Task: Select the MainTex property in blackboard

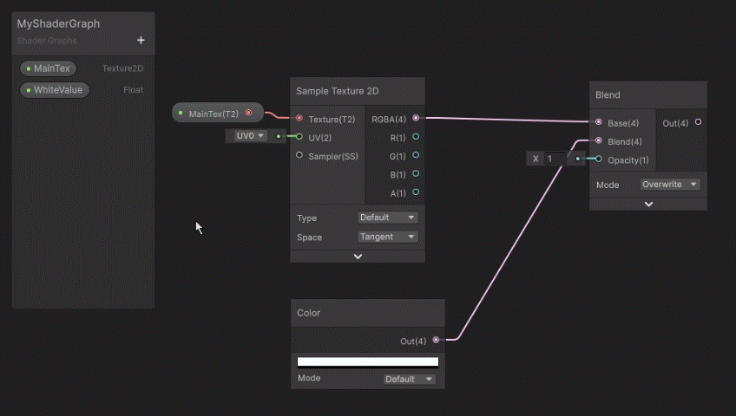Action: click(x=52, y=68)
